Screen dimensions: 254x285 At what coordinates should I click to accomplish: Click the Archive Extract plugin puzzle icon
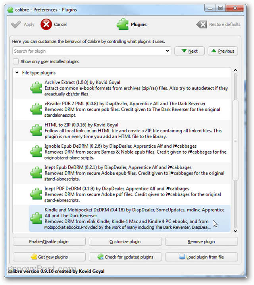coord(36,88)
